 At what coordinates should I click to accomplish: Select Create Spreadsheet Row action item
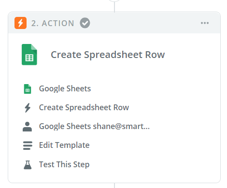[x=84, y=107]
